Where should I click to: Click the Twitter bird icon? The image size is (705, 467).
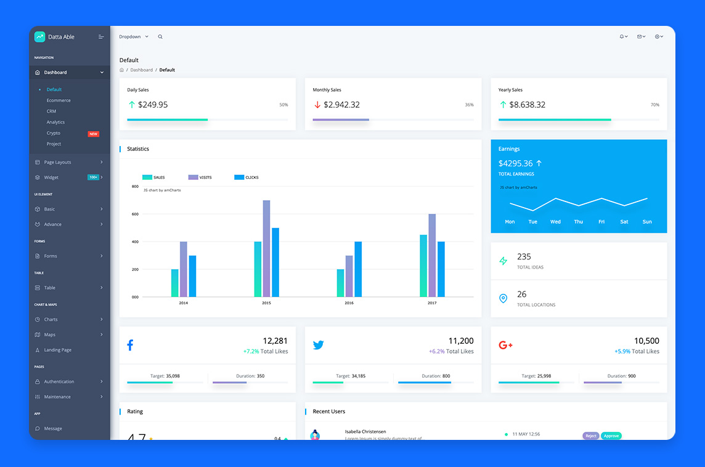click(x=319, y=345)
